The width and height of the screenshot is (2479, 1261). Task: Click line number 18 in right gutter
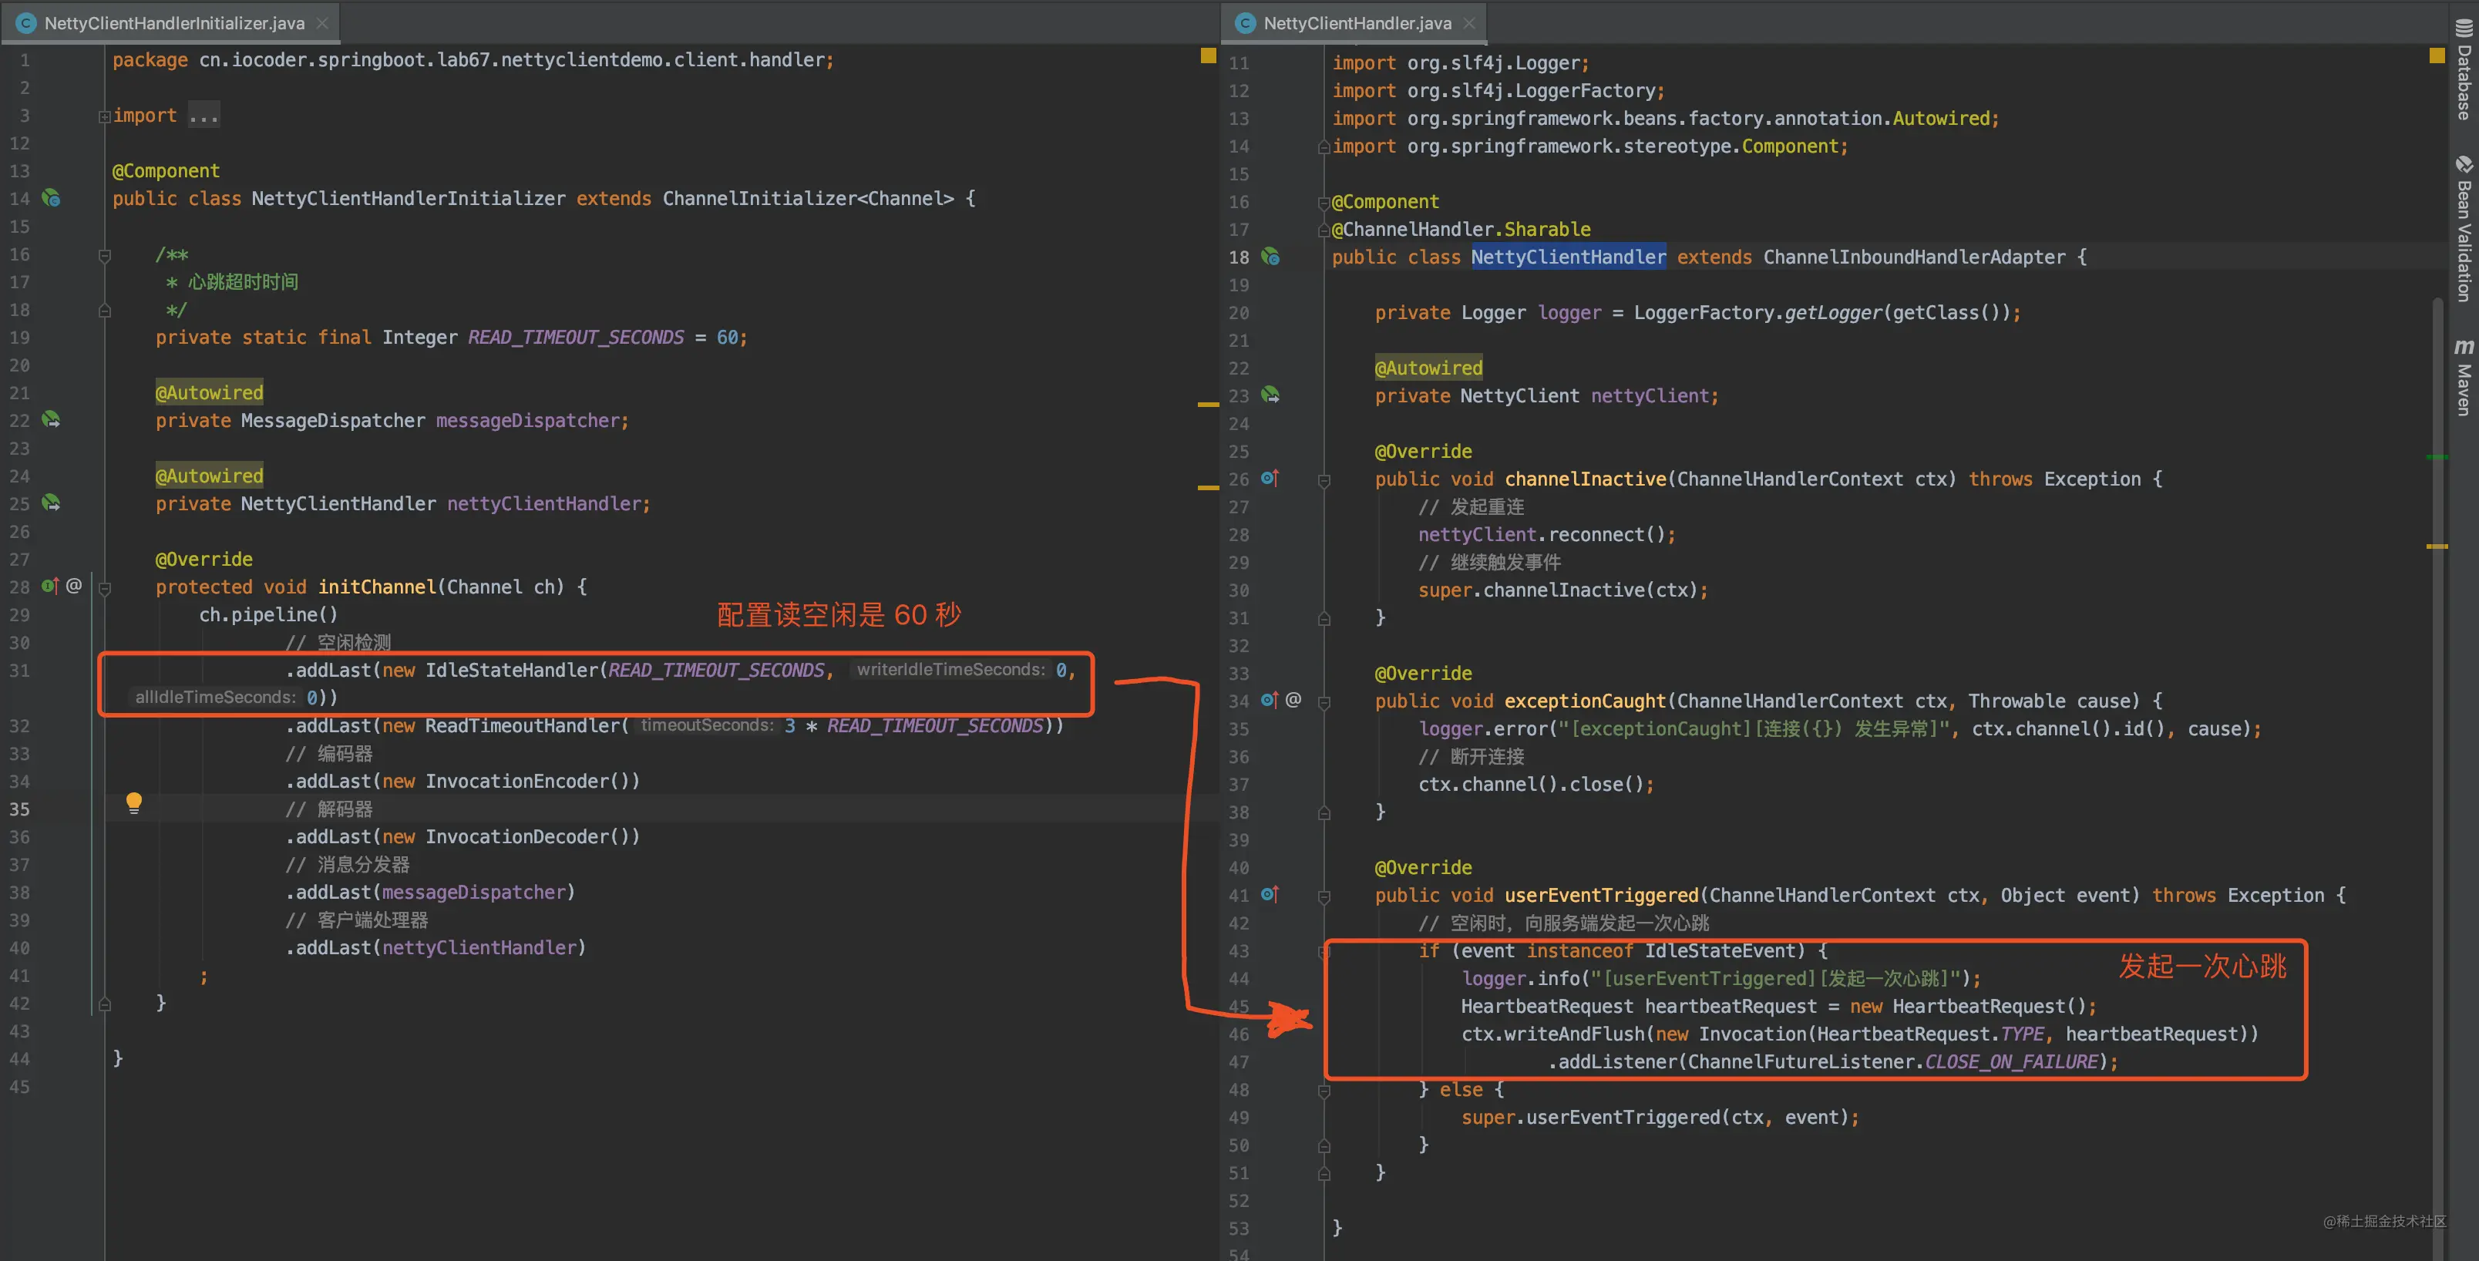(1239, 257)
